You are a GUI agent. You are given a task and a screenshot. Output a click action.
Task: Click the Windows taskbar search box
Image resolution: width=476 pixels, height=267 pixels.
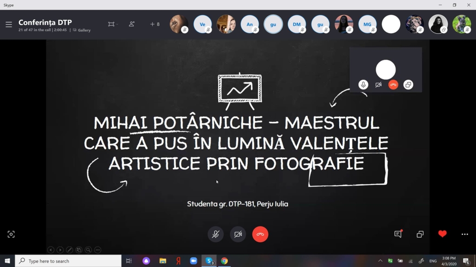[68, 261]
